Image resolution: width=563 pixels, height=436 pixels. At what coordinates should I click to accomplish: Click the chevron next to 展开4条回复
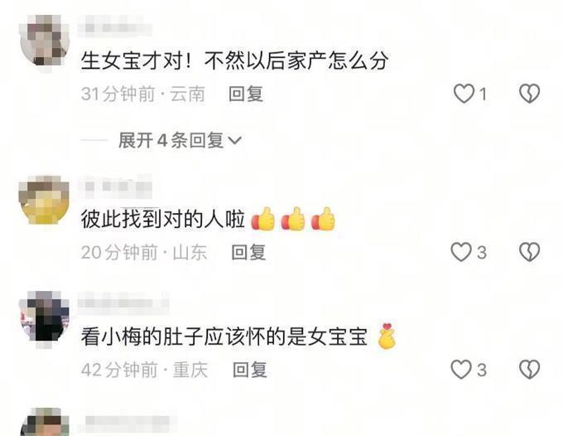[x=235, y=141]
